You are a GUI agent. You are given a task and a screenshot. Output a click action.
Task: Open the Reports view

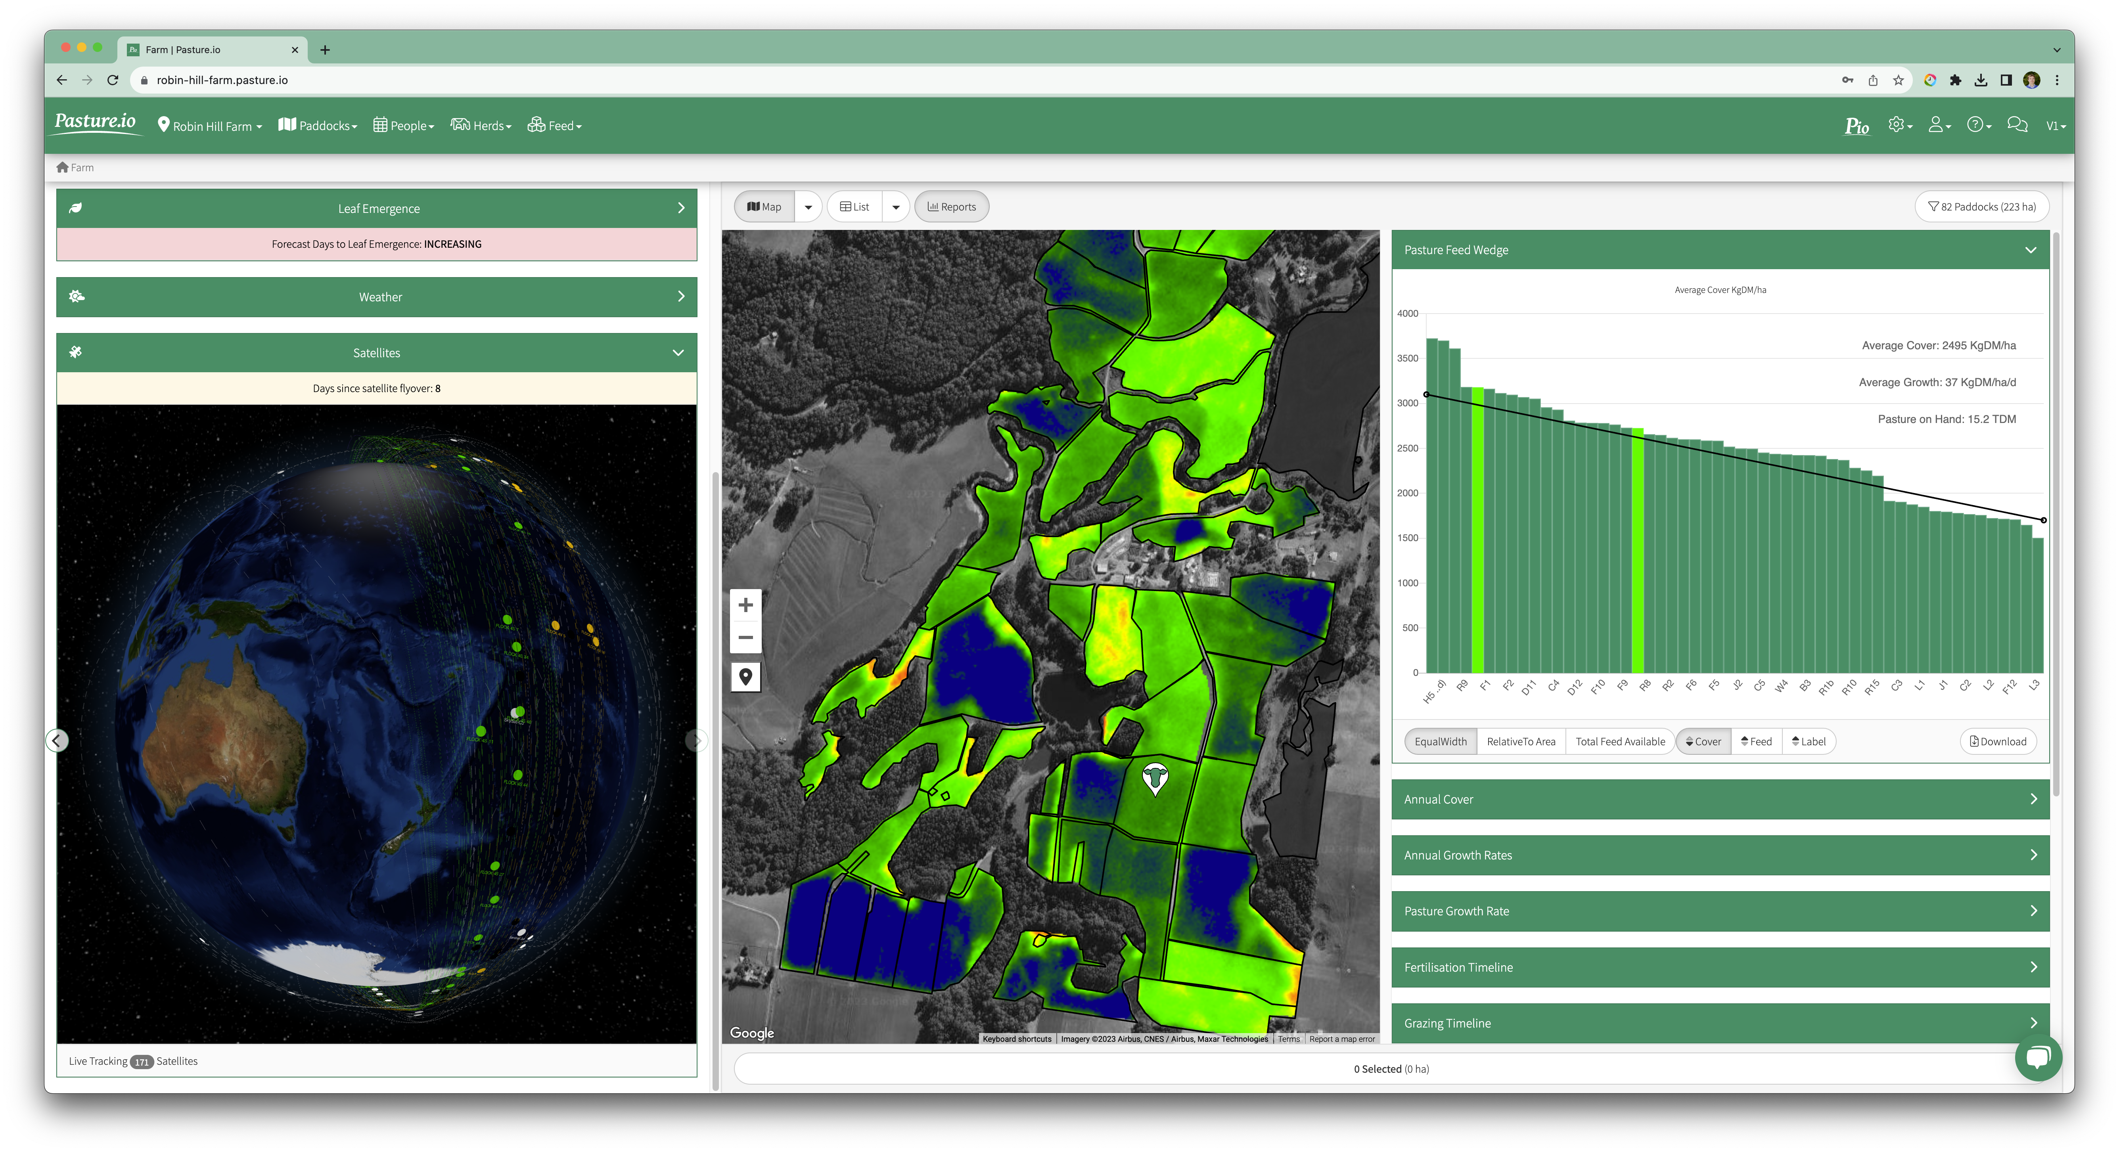pyautogui.click(x=952, y=207)
